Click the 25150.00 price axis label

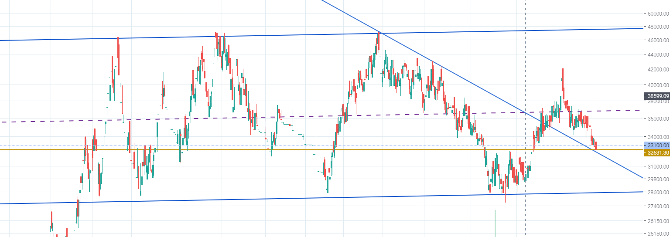pyautogui.click(x=658, y=234)
